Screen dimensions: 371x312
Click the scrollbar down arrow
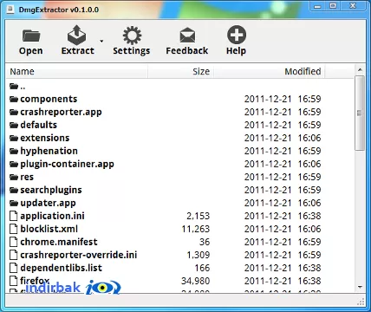coord(360,287)
